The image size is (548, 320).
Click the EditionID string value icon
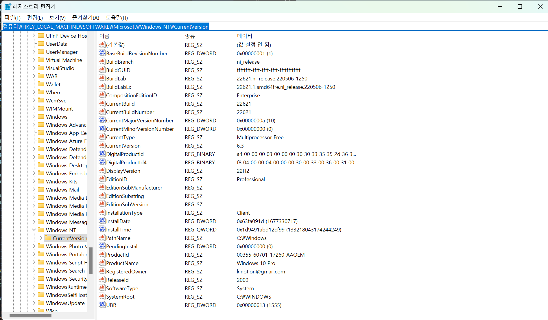(102, 179)
